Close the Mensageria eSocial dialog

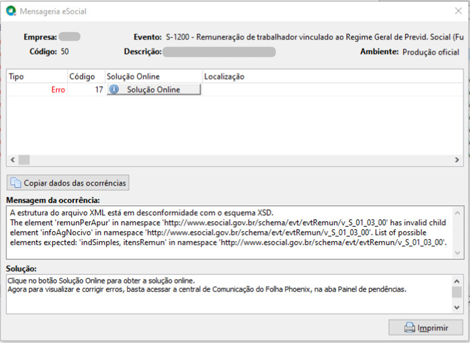[x=458, y=11]
